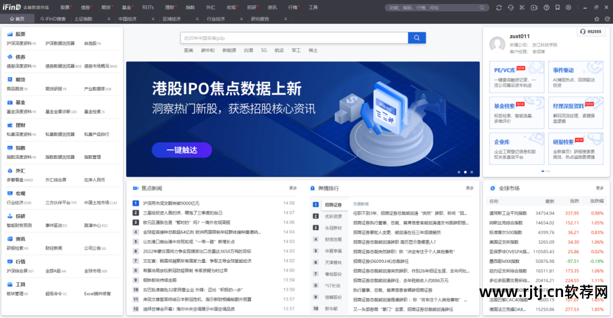Open the 研报检索 card
The height and width of the screenshot is (318, 613).
(576, 149)
